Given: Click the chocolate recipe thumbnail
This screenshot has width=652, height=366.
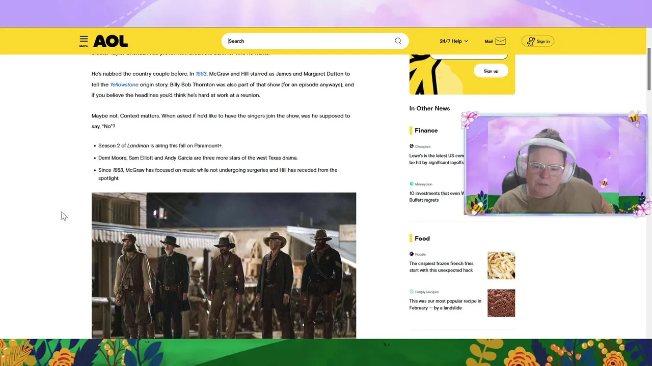Looking at the screenshot, I should click(x=501, y=303).
